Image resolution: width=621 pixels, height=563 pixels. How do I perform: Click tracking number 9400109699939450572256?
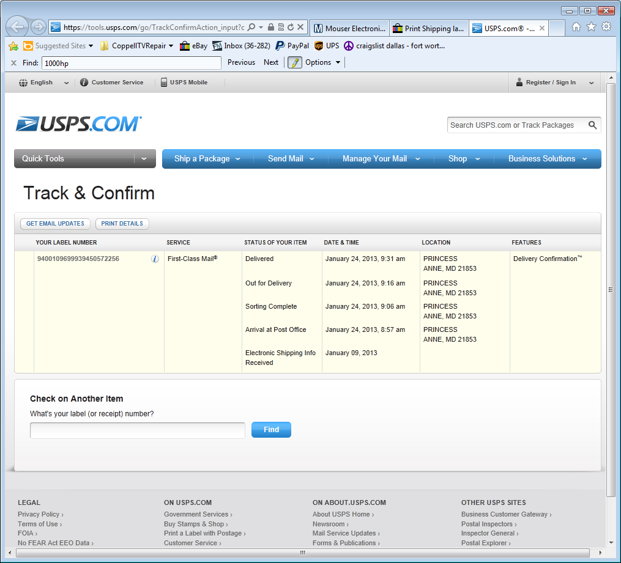[78, 259]
